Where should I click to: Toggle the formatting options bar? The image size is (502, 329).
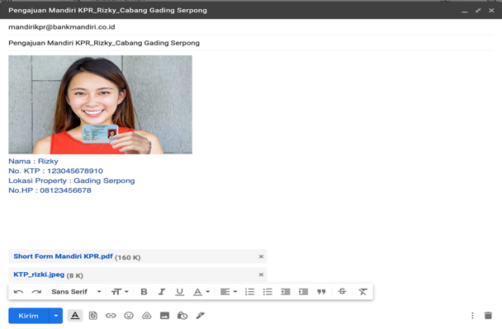tap(75, 316)
